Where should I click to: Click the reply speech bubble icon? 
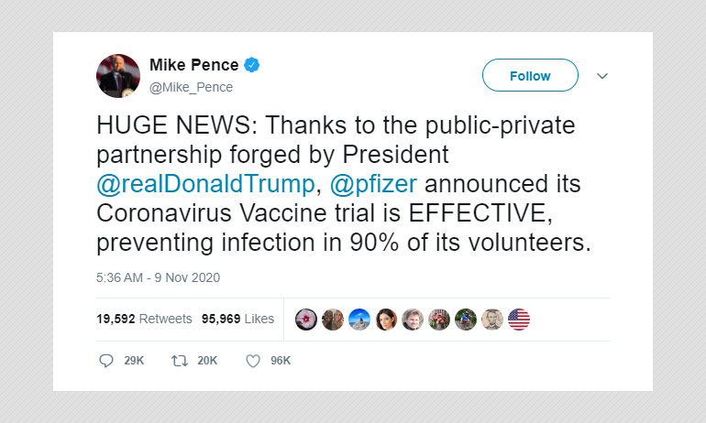click(x=106, y=361)
